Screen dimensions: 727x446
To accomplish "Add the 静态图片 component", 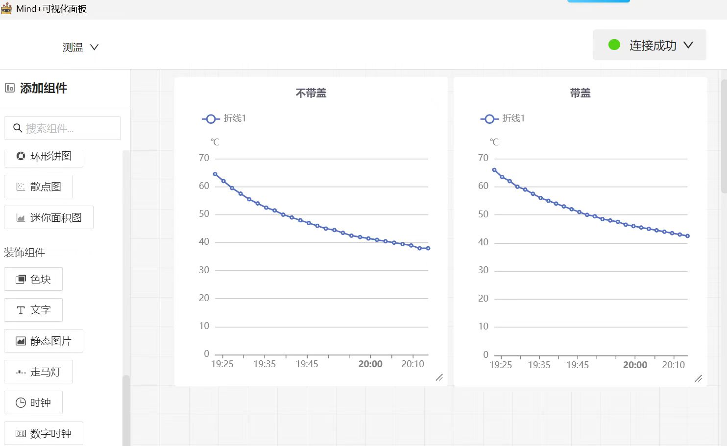I will [x=44, y=341].
